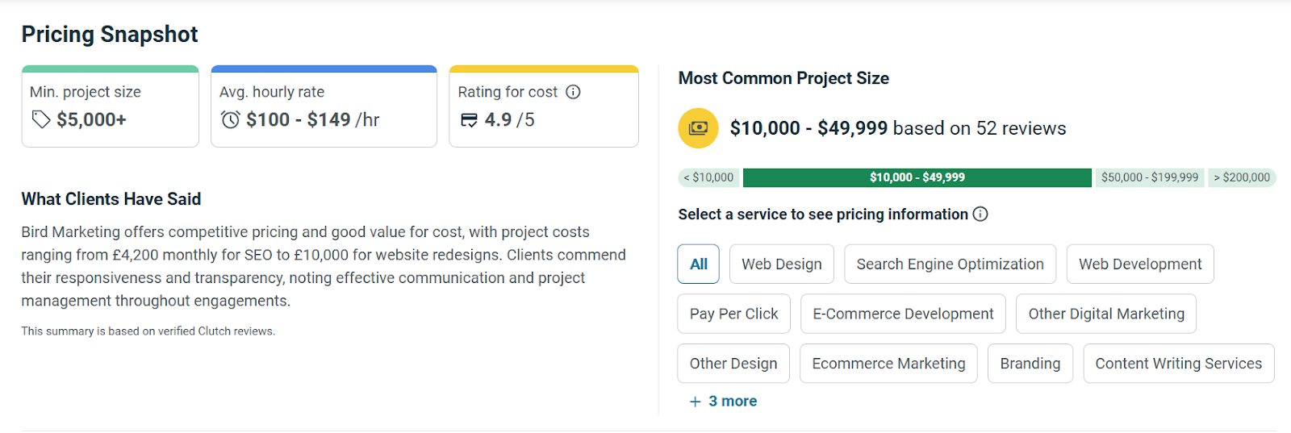The width and height of the screenshot is (1291, 433).
Task: Click the card icon beside 4.9 rating
Action: coord(469,120)
